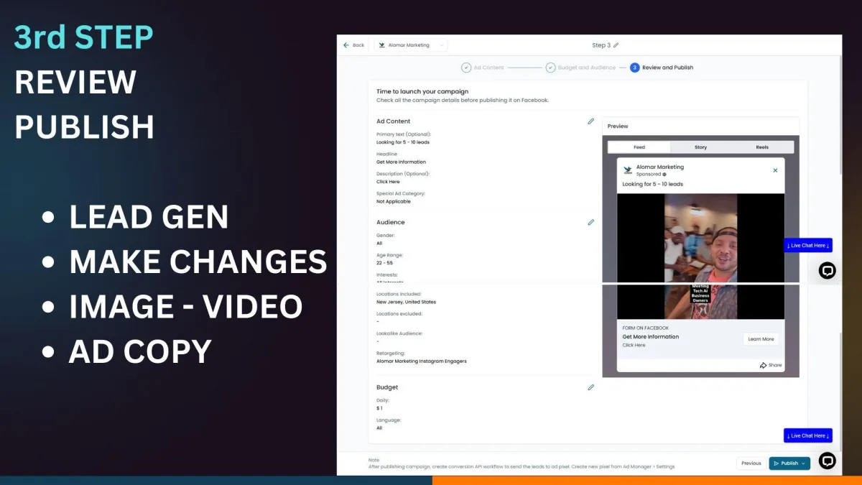
Task: Switch preview to the Feed tab
Action: [x=639, y=147]
